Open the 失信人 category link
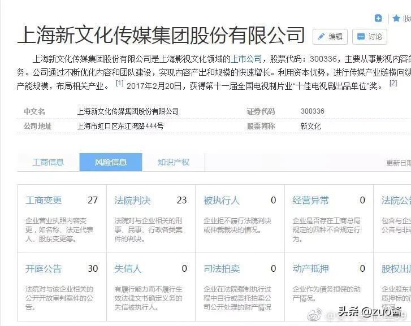The width and height of the screenshot is (411, 326). click(x=128, y=269)
